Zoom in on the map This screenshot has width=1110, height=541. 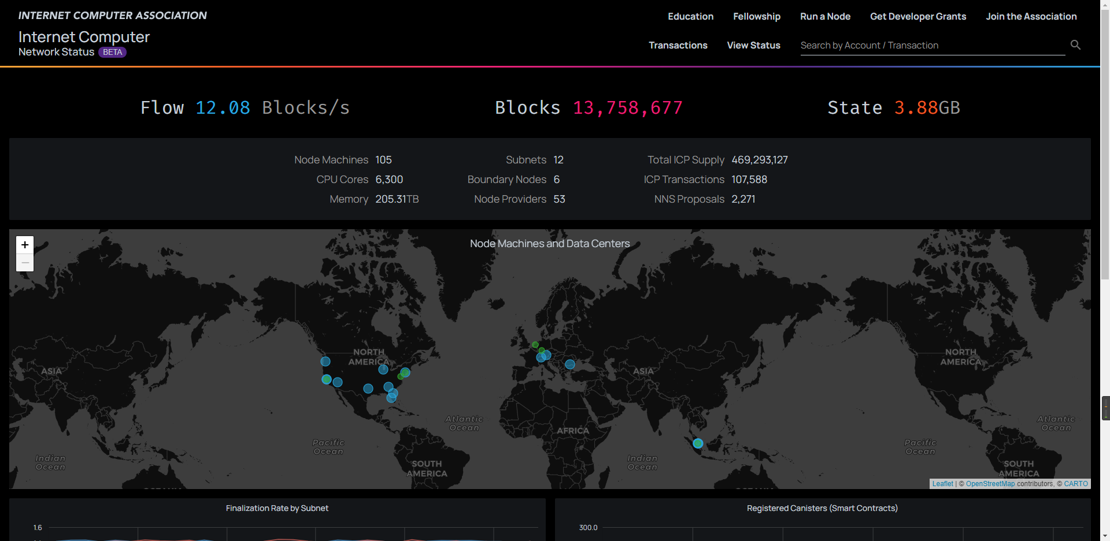coord(25,245)
